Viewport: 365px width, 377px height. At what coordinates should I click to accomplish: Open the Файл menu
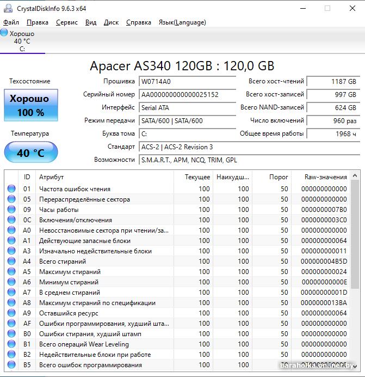point(11,22)
